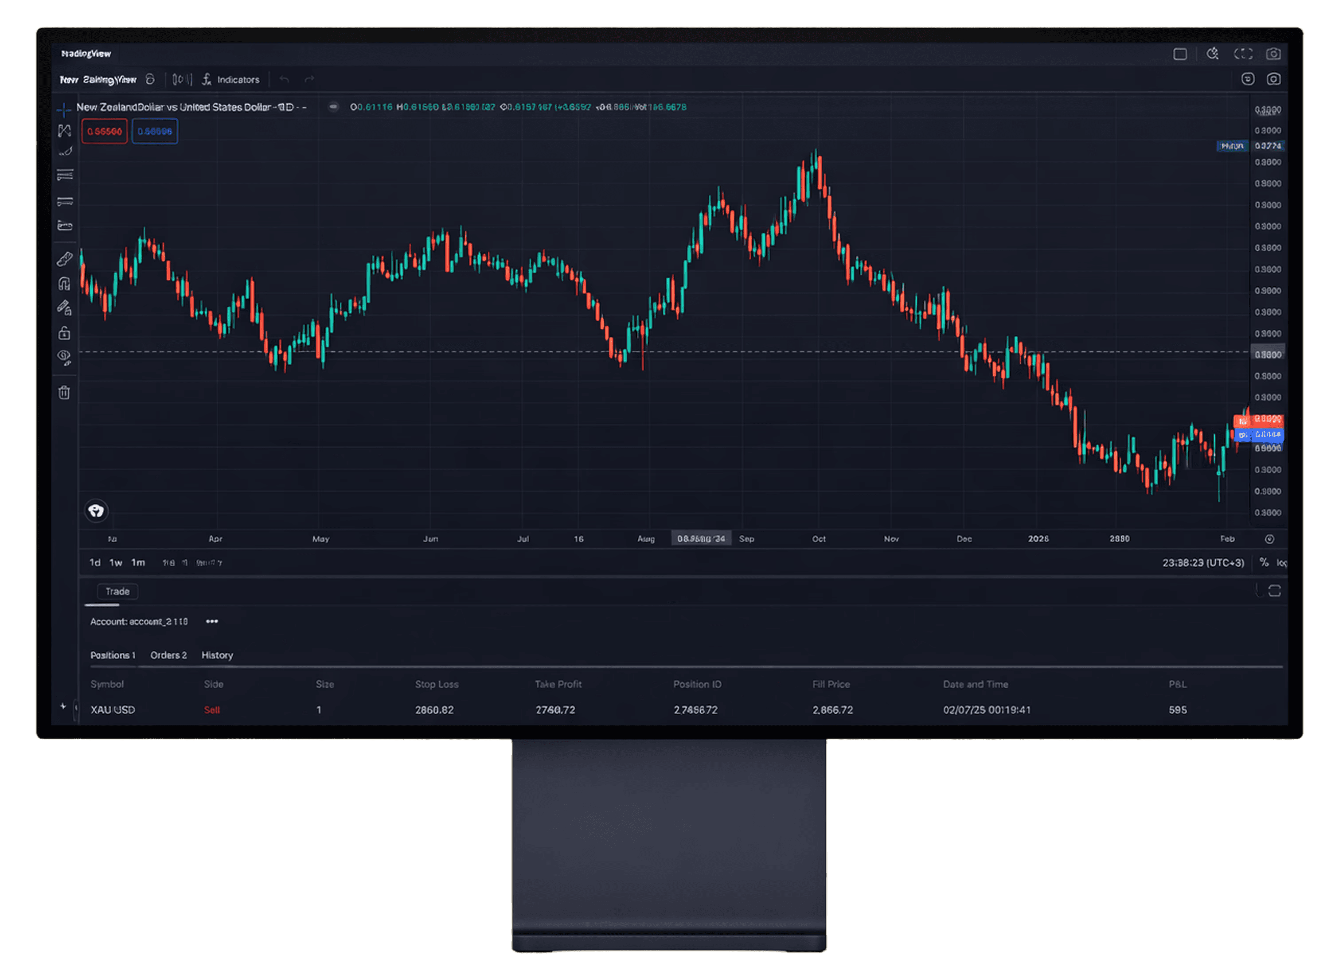Screen dimensions: 1335x955
Task: Toggle hide drawings eye icon
Action: 64,356
